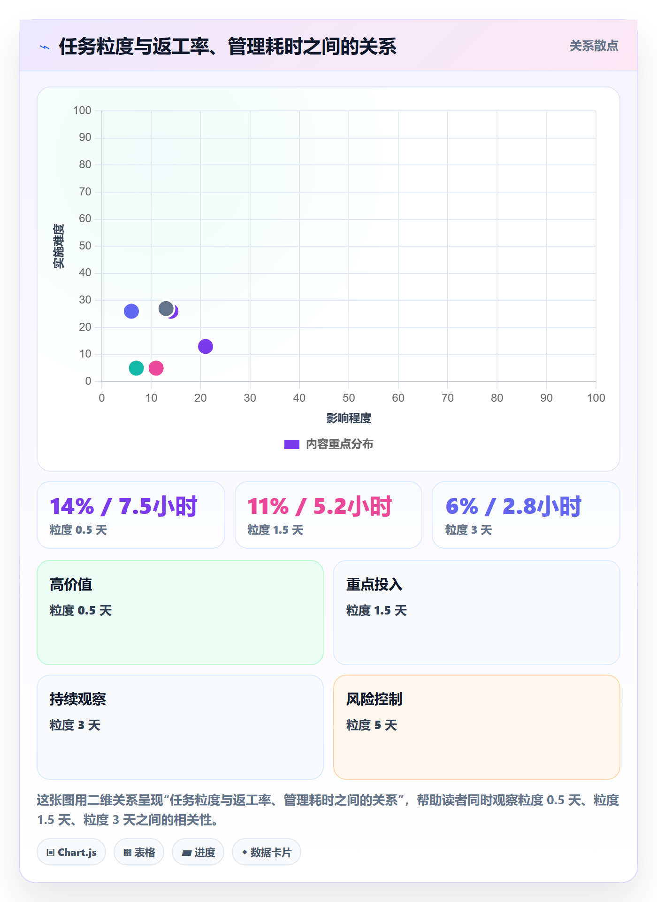Open the 6% / 2.8小时 metric card

coord(526,515)
